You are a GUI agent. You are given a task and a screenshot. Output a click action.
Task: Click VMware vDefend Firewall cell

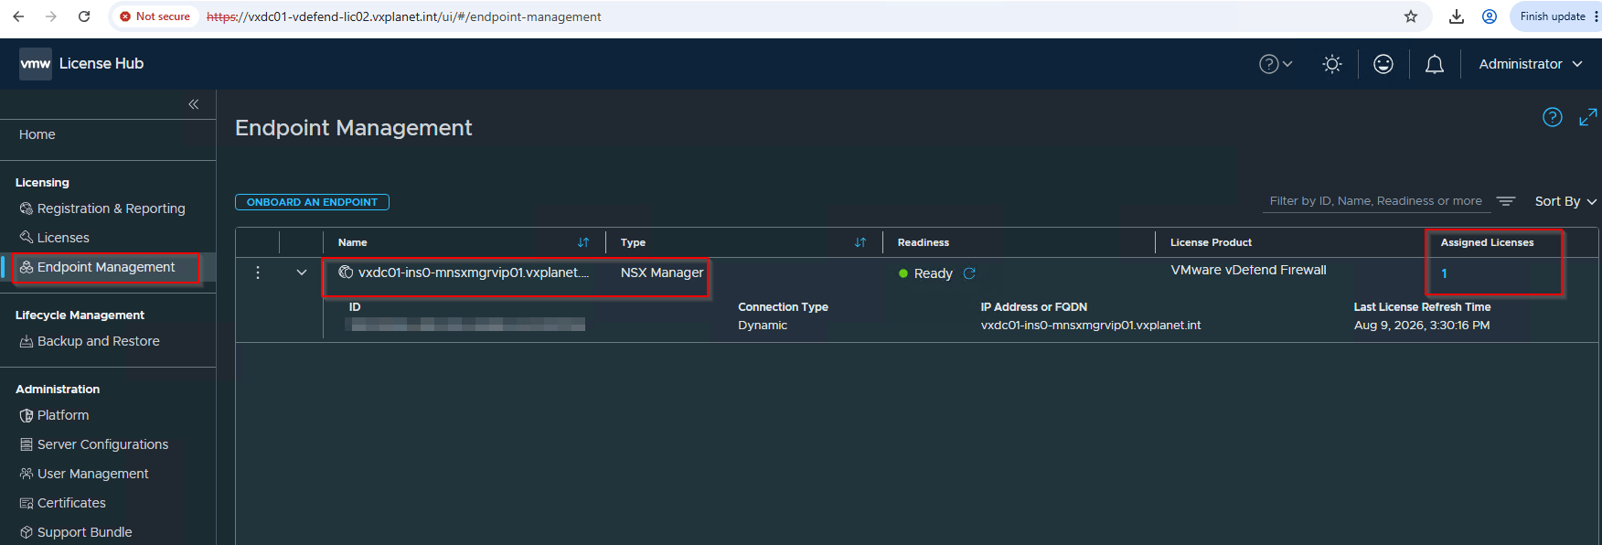pyautogui.click(x=1248, y=270)
